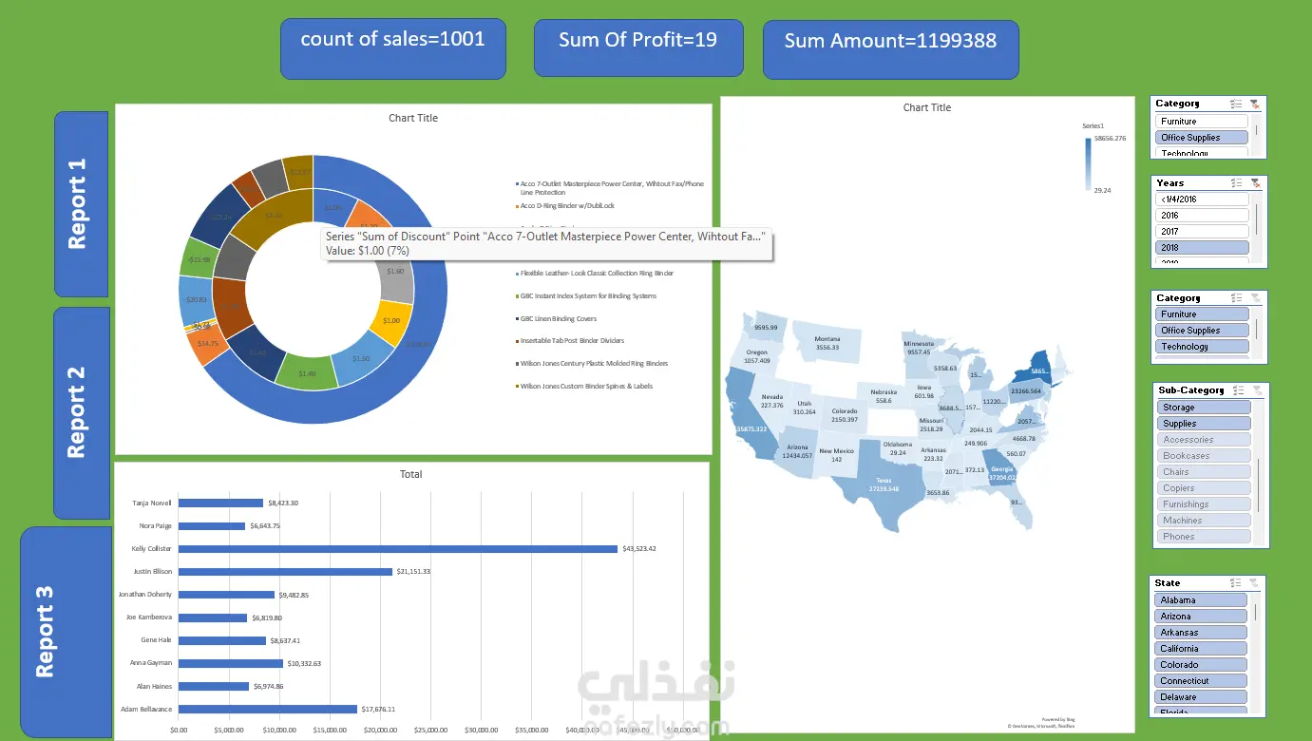The height and width of the screenshot is (741, 1312).
Task: Click the map's Series1 gradient legend bar
Action: coord(1089,163)
